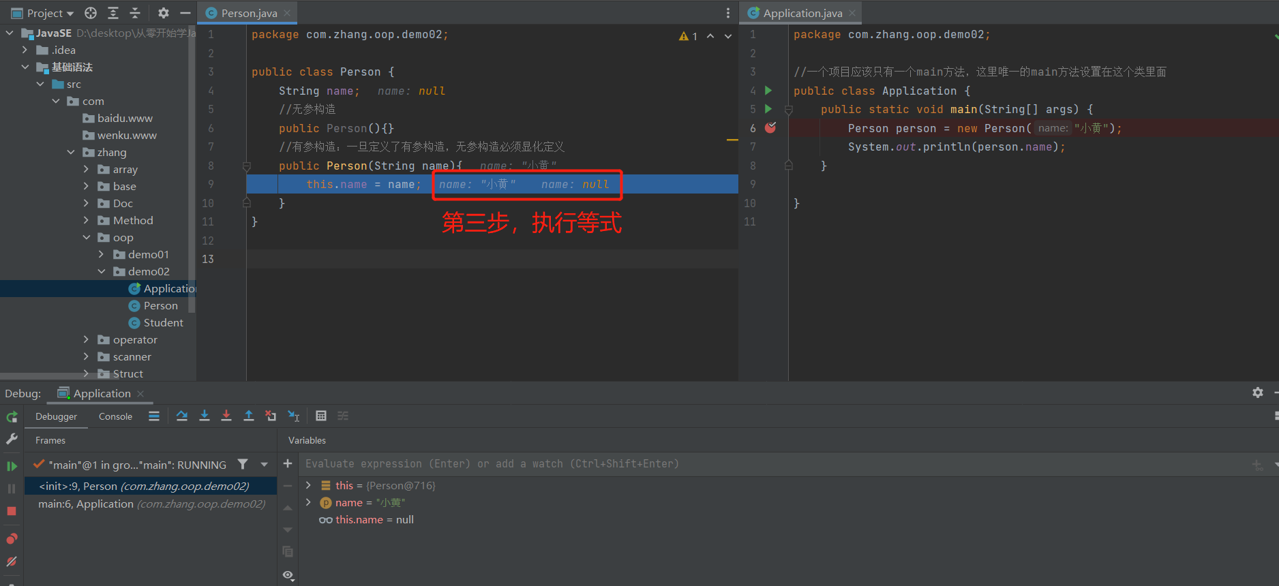
Task: Open the Console tab
Action: [x=115, y=416]
